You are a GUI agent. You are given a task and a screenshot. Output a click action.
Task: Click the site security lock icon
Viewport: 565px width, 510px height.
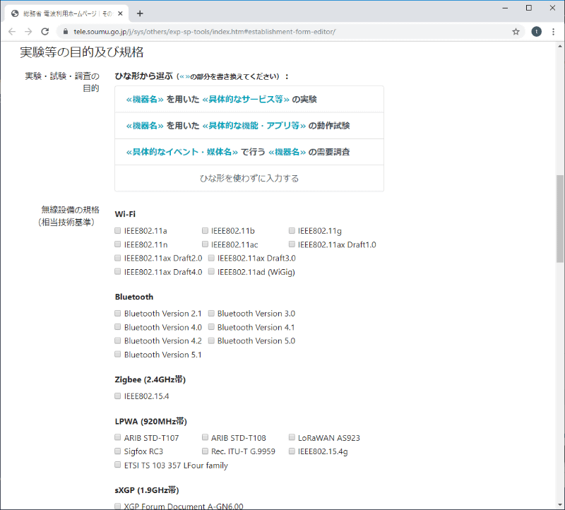click(64, 32)
